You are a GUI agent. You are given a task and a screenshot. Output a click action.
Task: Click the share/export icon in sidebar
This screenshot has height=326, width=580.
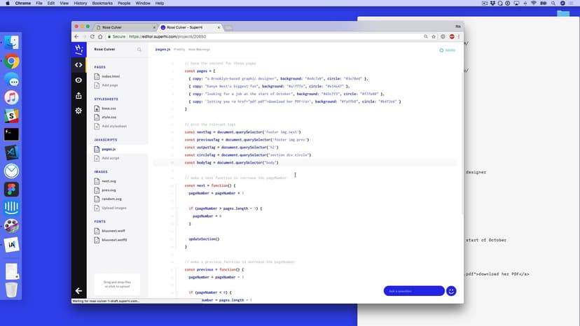pos(78,96)
